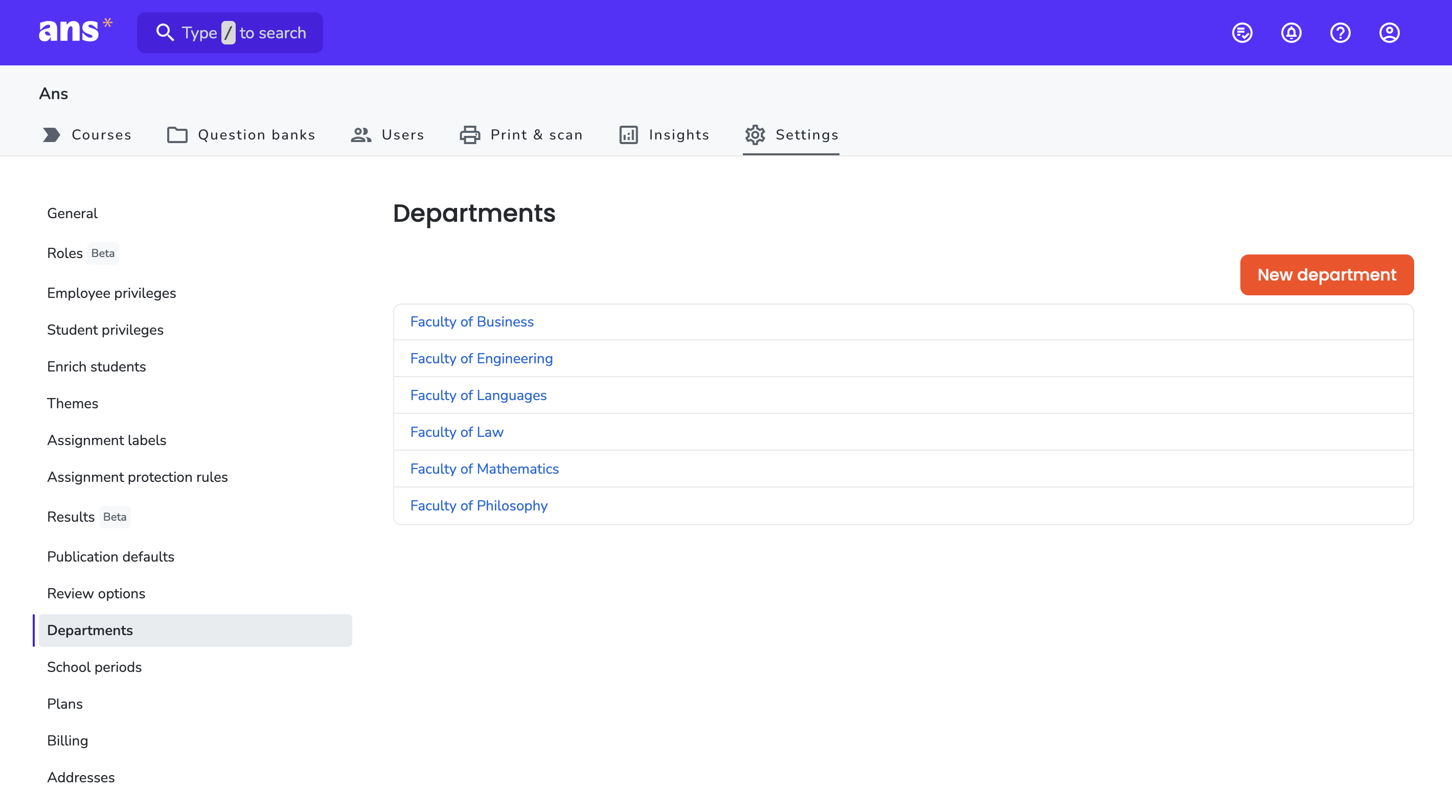Focus the 'Type / to search' field
1452x792 pixels.
click(x=230, y=33)
